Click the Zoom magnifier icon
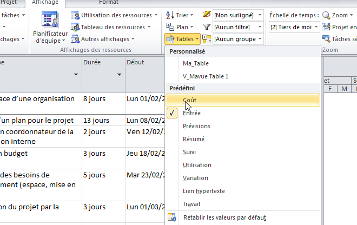 [326, 15]
